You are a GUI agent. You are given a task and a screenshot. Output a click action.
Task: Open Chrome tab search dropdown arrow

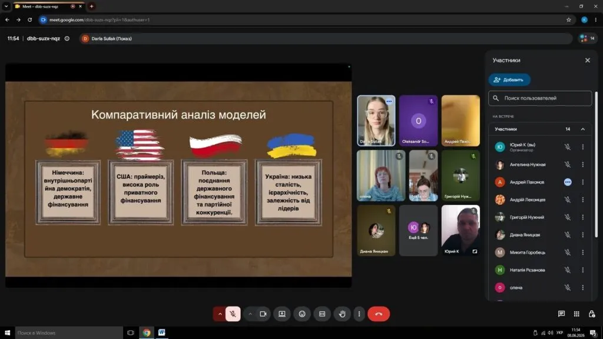[x=6, y=6]
